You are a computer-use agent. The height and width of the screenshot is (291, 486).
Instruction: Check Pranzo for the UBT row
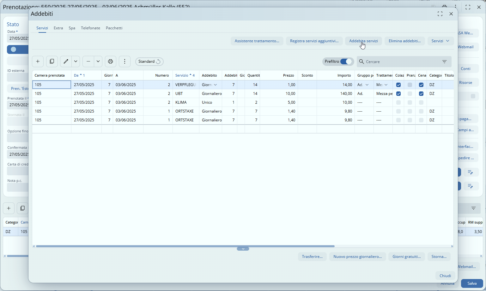pos(410,94)
